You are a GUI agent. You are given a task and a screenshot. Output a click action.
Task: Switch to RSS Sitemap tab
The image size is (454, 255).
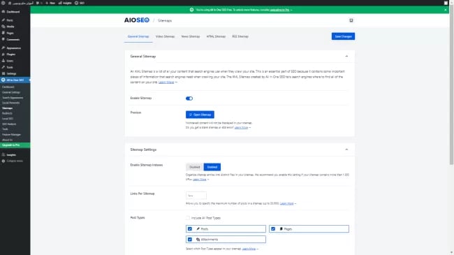(240, 36)
